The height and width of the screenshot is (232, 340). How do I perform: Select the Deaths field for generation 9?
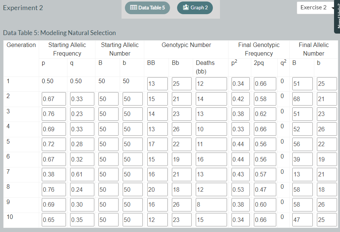coord(211,204)
